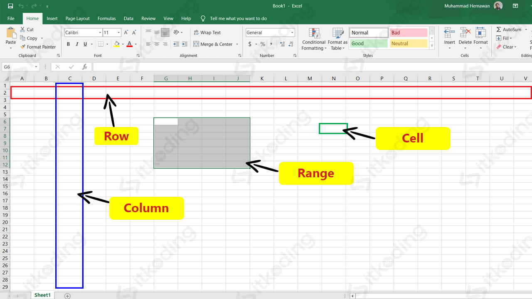This screenshot has height=299, width=532.
Task: Click Decrease Decimal button
Action: pos(291,44)
